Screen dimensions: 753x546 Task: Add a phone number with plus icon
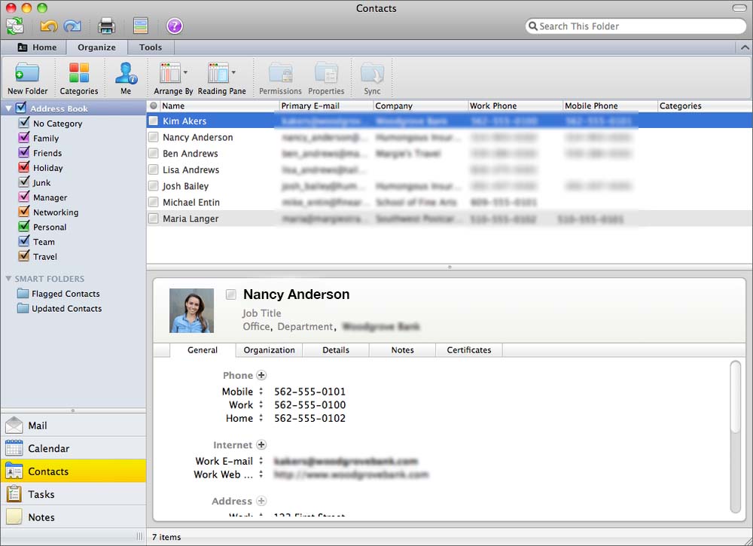(x=261, y=375)
